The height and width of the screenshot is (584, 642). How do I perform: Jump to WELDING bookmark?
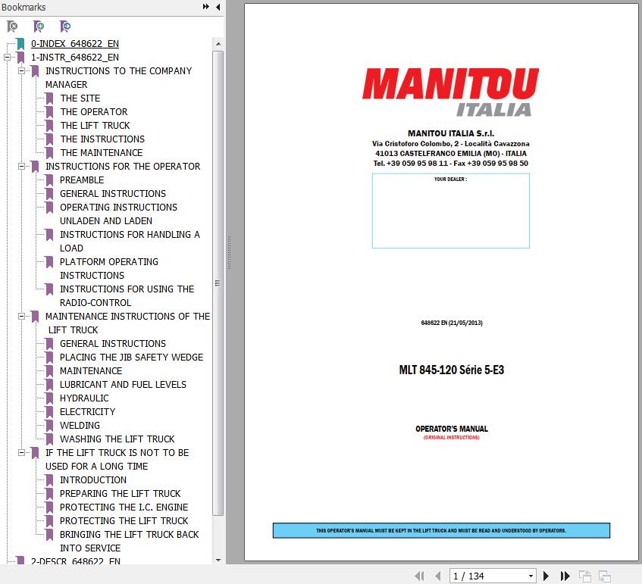tap(80, 425)
